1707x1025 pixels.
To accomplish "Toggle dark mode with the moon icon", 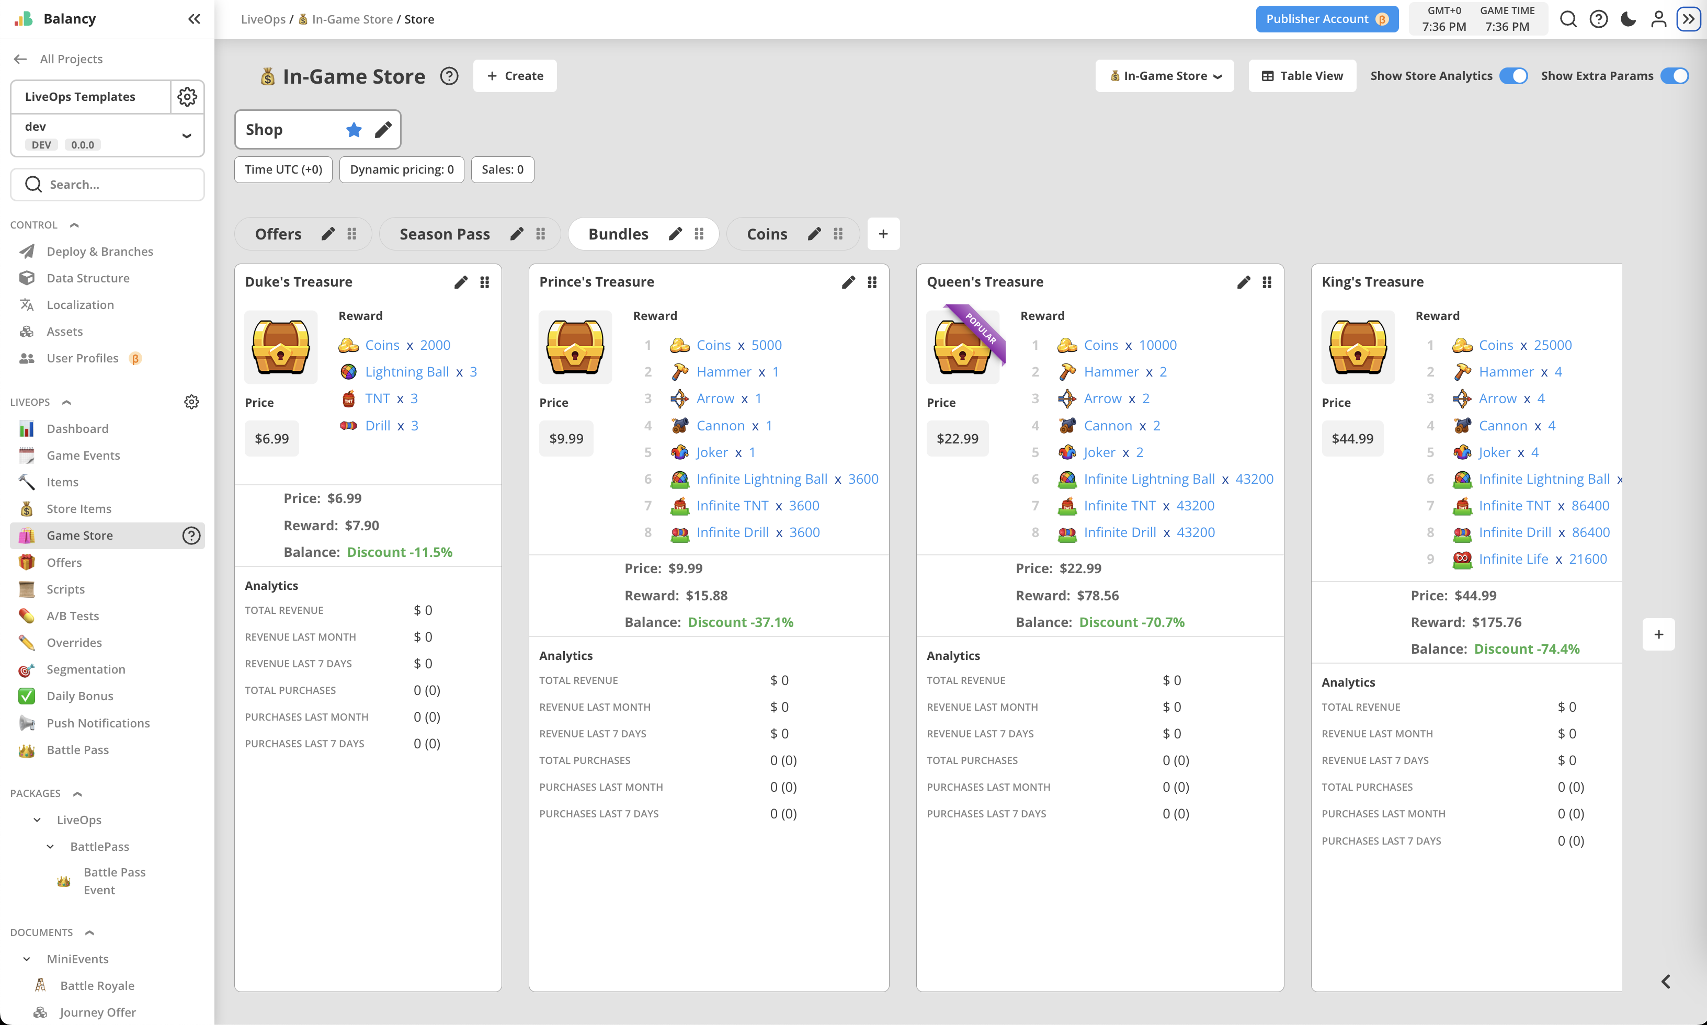I will click(x=1628, y=19).
